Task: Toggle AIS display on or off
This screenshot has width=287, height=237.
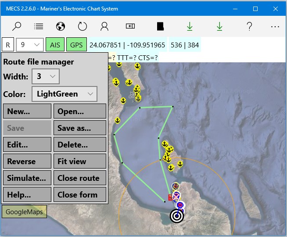Action: pyautogui.click(x=55, y=45)
